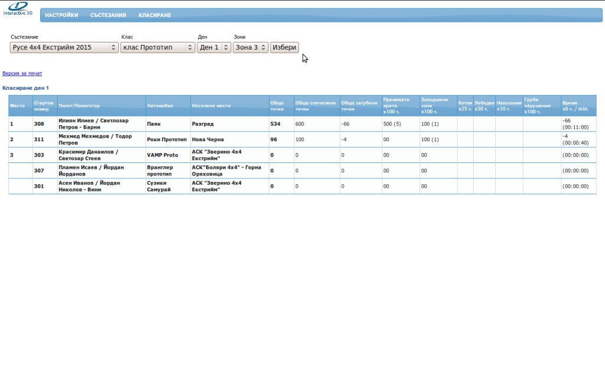Click the Сузики Самурай vehicle cell

tap(168, 186)
